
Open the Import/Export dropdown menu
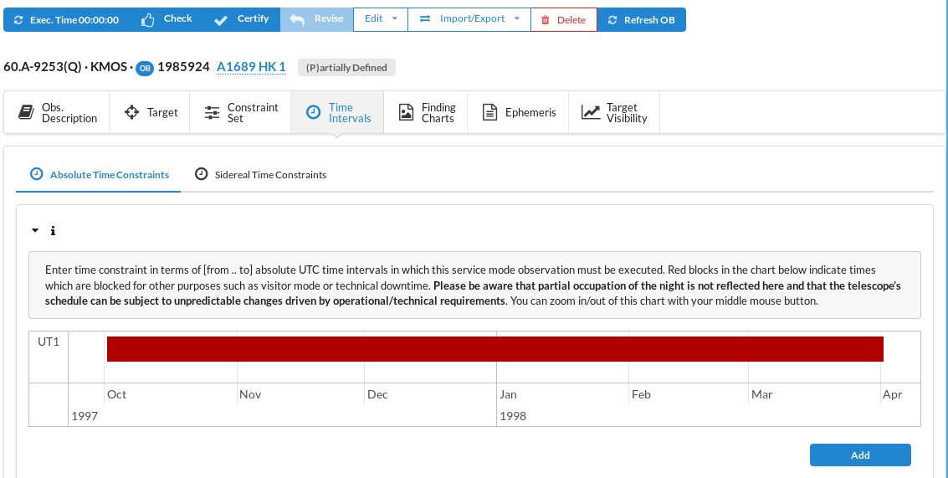tap(469, 19)
